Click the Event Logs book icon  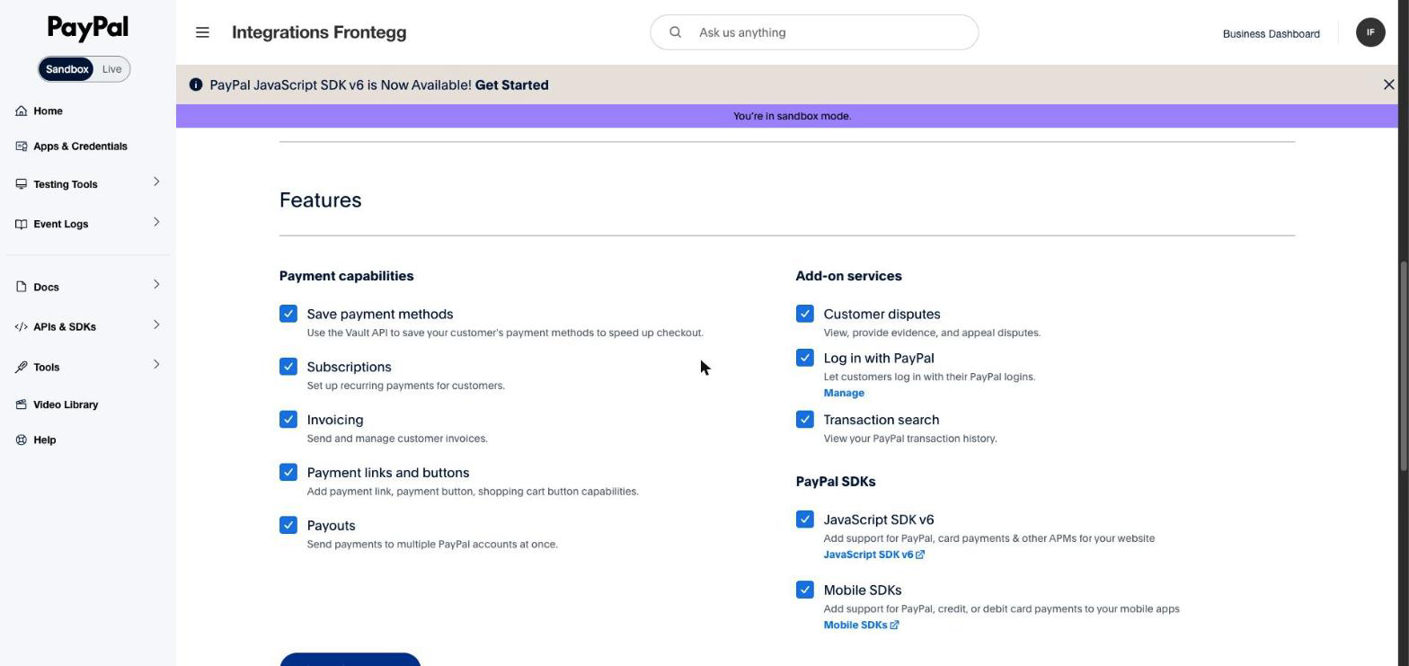[22, 224]
